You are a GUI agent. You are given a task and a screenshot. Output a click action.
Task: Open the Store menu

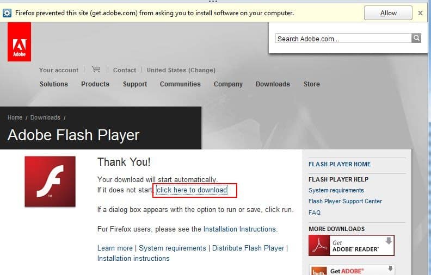point(312,84)
